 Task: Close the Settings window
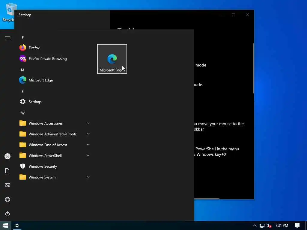[x=247, y=15]
